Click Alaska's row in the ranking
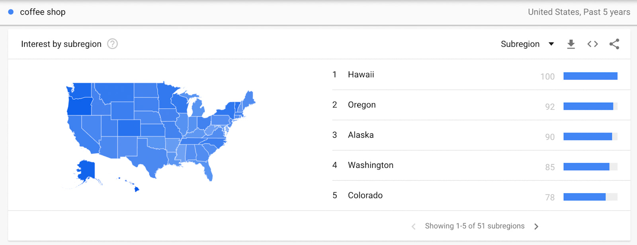This screenshot has height=245, width=637. [x=361, y=135]
